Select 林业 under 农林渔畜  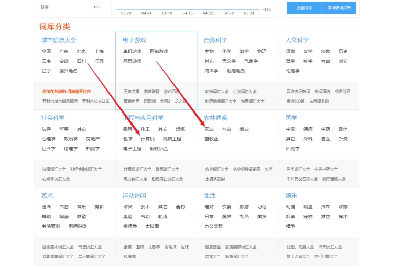tap(226, 129)
